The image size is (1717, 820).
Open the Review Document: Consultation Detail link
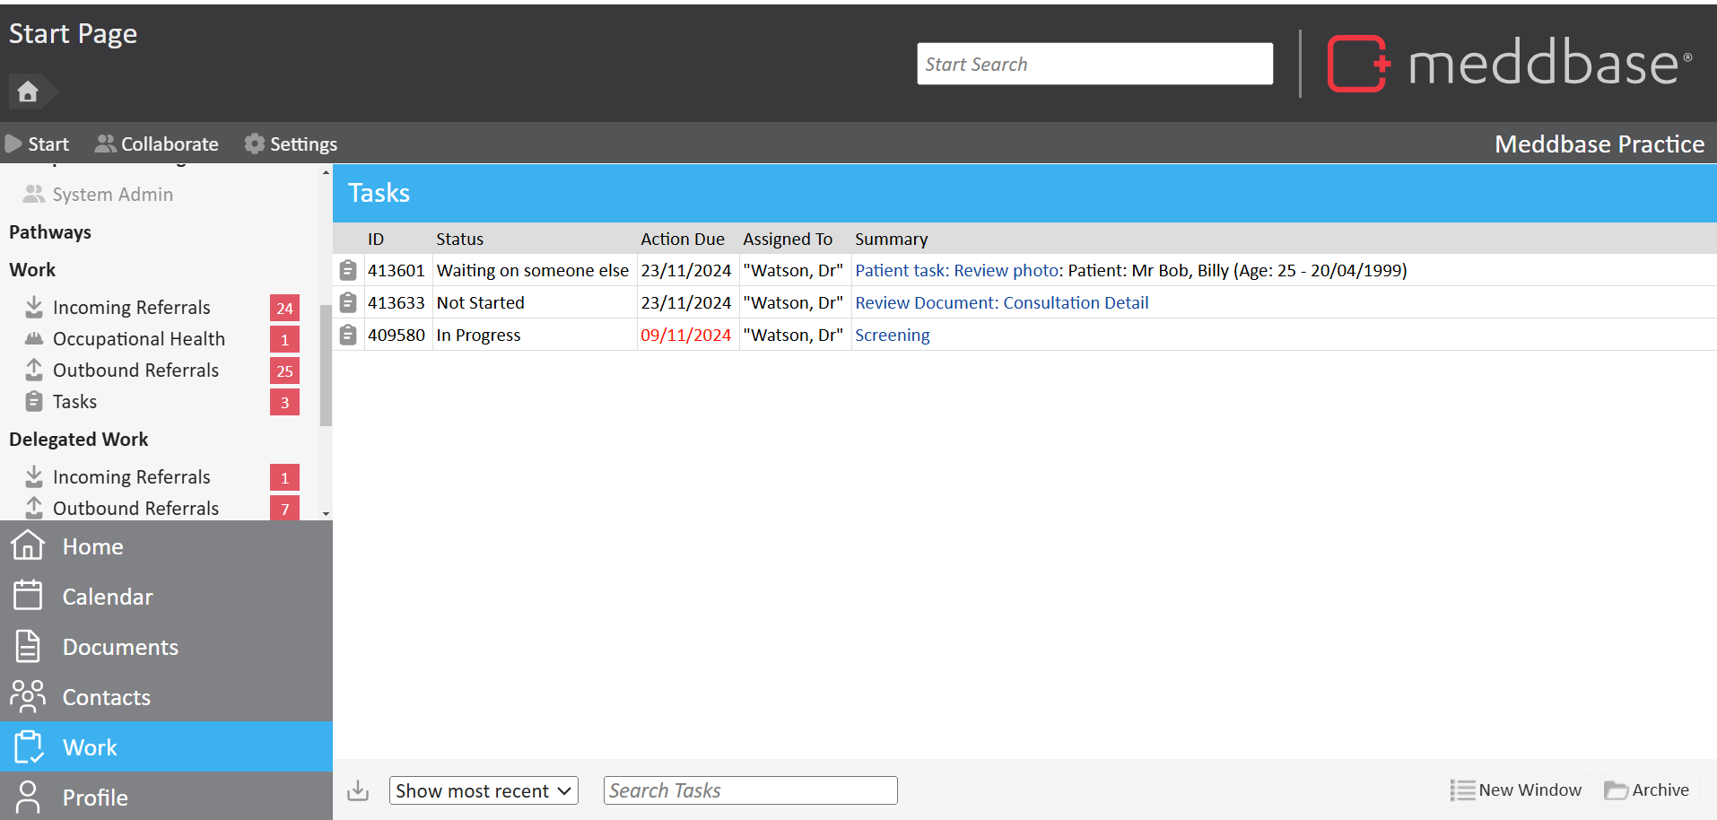1001,303
